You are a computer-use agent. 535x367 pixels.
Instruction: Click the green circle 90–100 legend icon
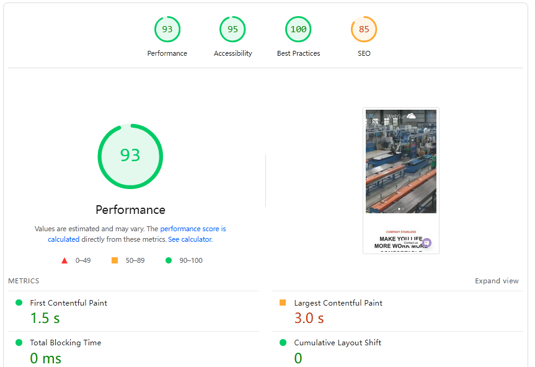pyautogui.click(x=169, y=260)
